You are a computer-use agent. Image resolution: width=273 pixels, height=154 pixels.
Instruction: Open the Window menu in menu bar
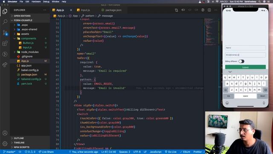point(55,2)
